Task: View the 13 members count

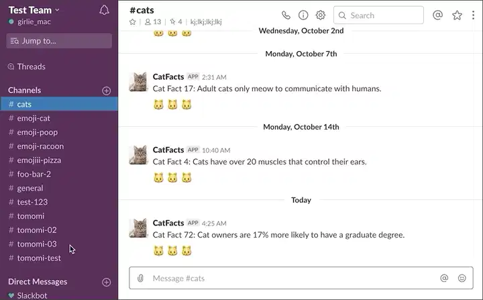Action: click(x=153, y=22)
